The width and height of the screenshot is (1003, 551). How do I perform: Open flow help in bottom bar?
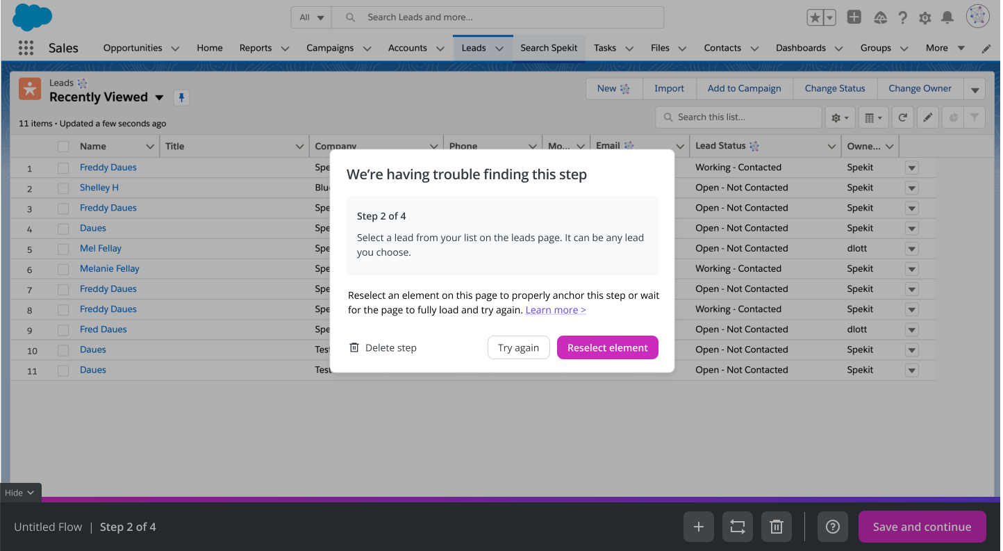tap(833, 527)
